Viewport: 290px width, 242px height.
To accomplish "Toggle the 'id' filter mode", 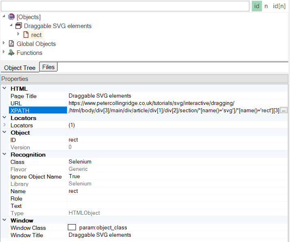I will [x=257, y=6].
